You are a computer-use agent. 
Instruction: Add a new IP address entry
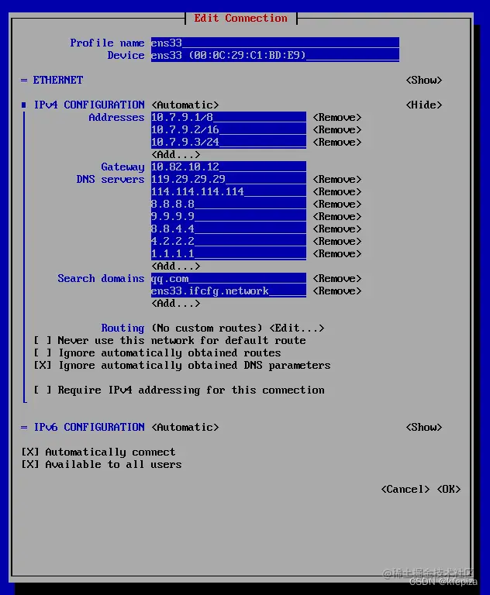click(176, 154)
